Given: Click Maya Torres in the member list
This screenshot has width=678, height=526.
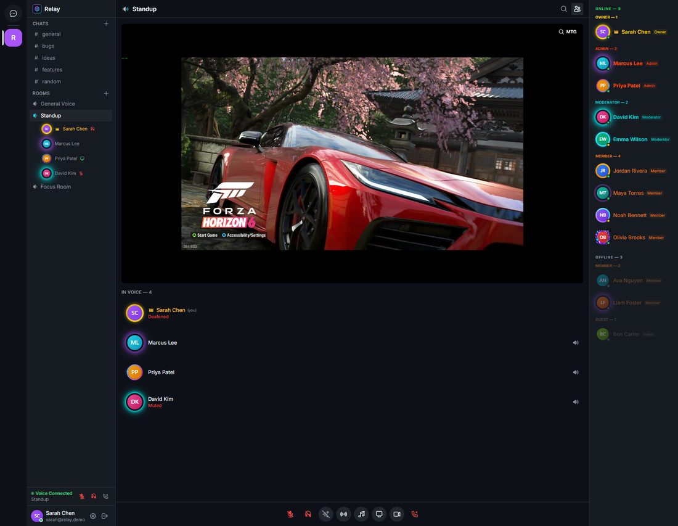Looking at the screenshot, I should pyautogui.click(x=632, y=193).
